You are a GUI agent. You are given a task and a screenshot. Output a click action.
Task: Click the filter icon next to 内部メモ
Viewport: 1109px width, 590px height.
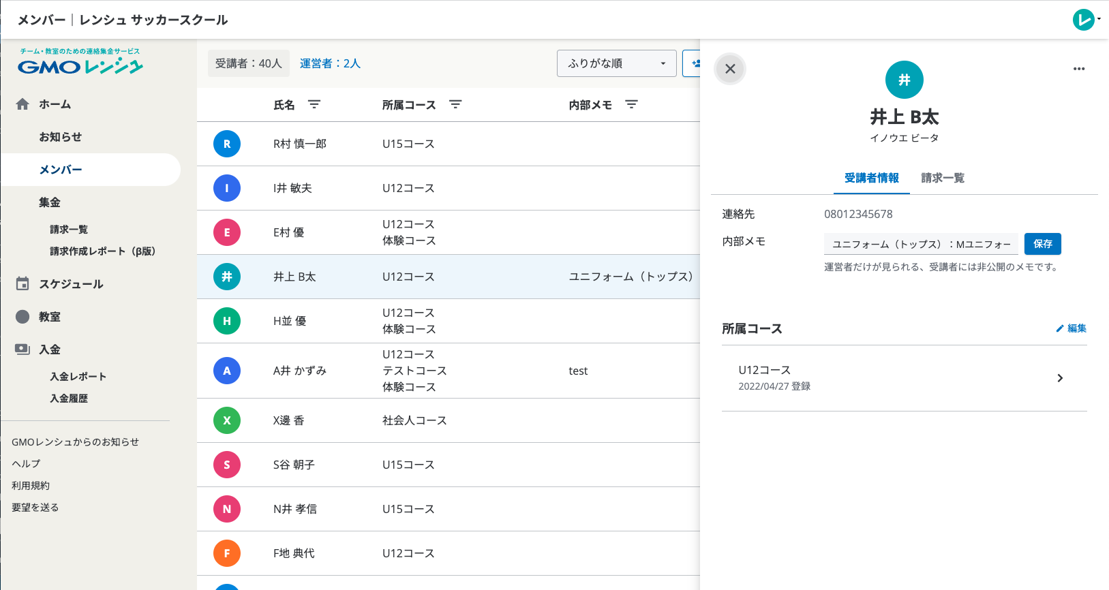tap(631, 104)
